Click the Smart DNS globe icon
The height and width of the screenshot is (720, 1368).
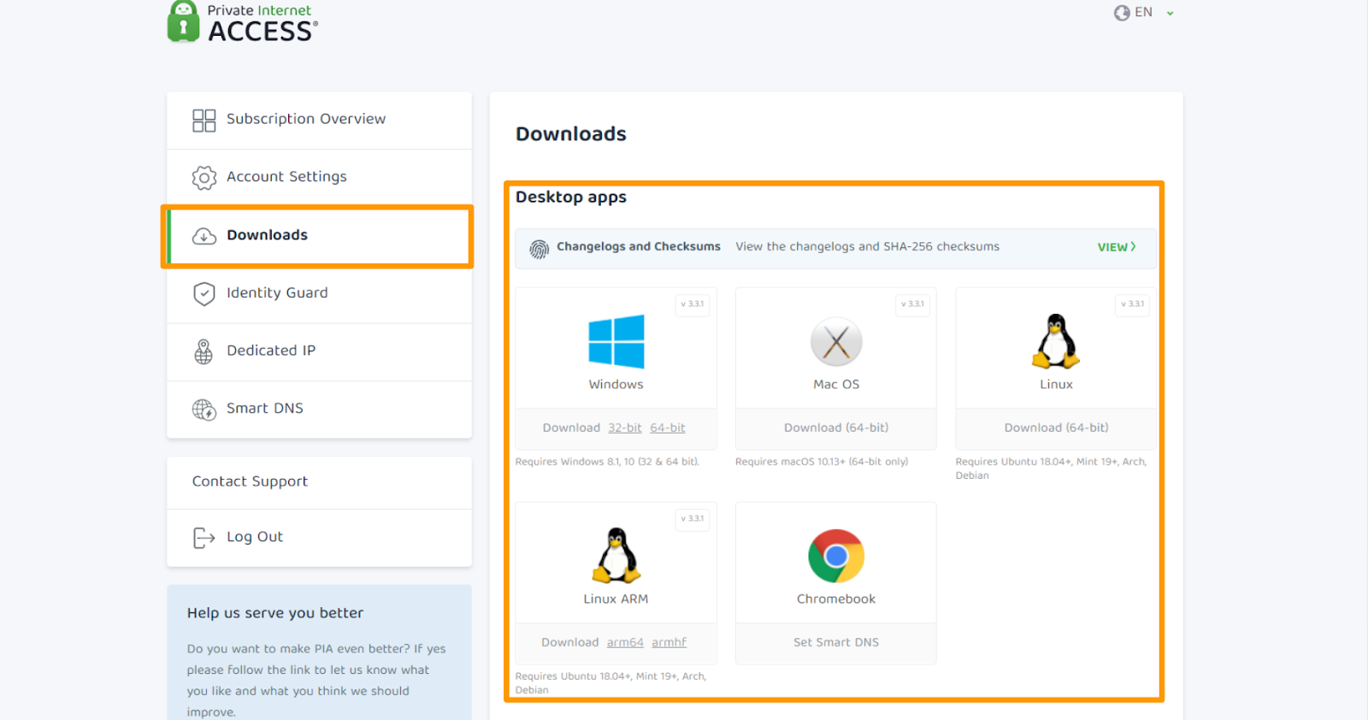coord(204,410)
